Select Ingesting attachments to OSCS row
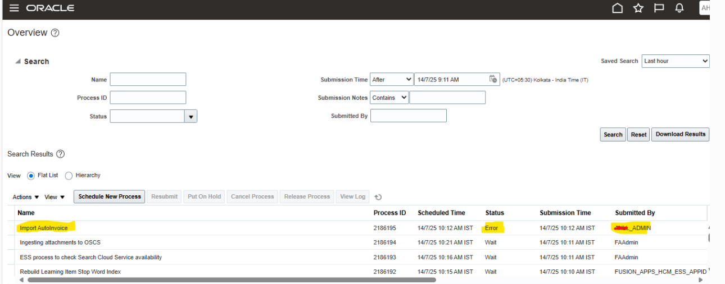Viewport: 725px width, 284px height. [x=360, y=242]
